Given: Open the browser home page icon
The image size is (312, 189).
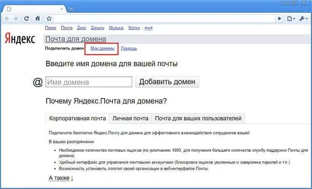Looking at the screenshot, I should point(37,19).
